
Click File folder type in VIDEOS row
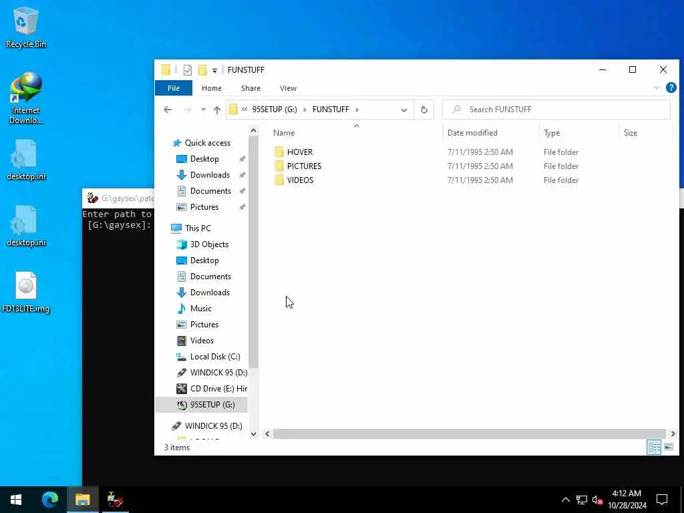pyautogui.click(x=561, y=180)
